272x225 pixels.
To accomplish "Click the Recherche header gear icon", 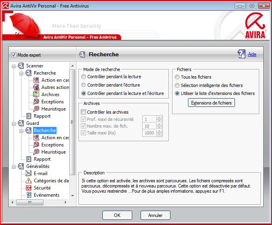I will [x=82, y=54].
